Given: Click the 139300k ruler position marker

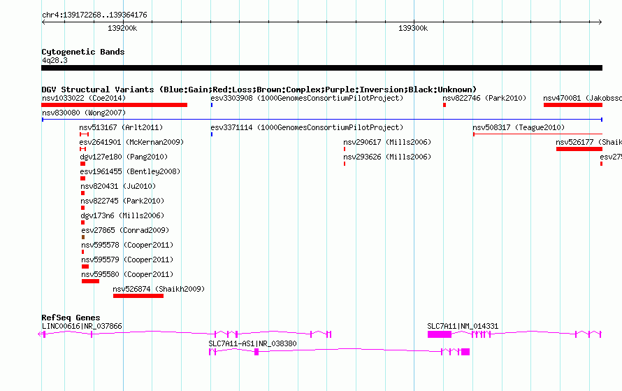Looking at the screenshot, I should pos(414,22).
